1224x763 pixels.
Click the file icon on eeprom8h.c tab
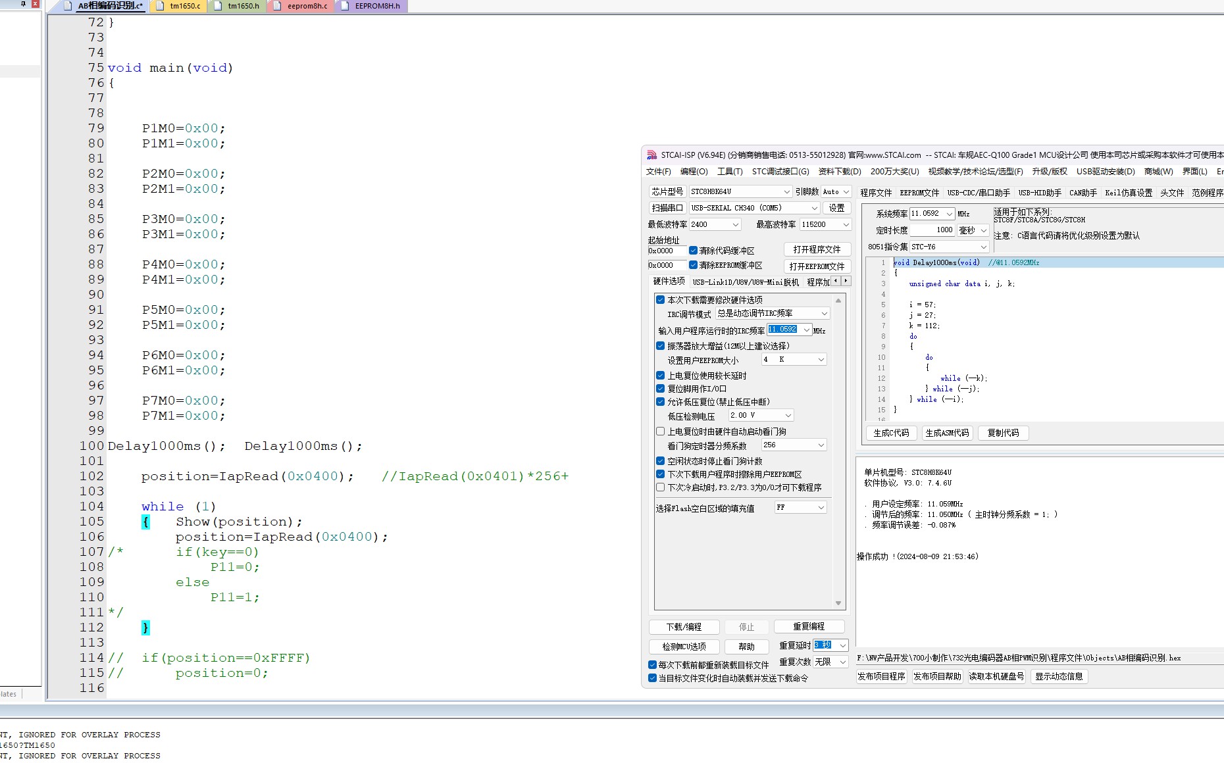277,6
